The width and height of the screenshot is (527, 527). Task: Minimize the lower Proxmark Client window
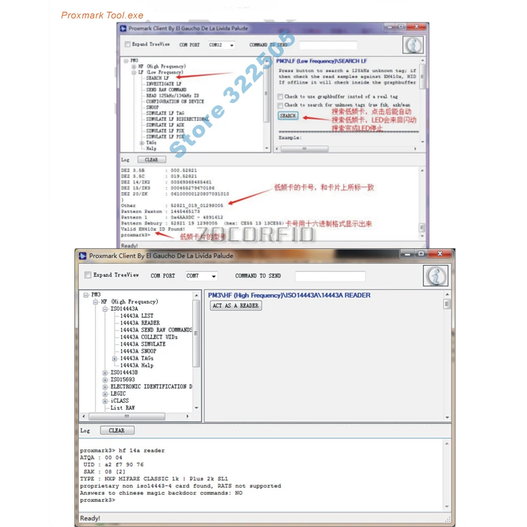point(407,254)
